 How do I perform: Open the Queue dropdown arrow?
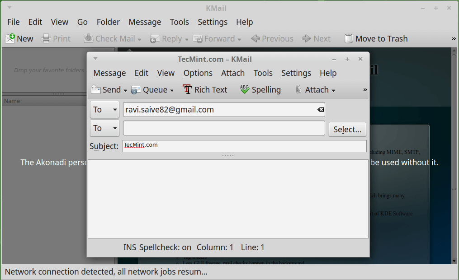(171, 91)
